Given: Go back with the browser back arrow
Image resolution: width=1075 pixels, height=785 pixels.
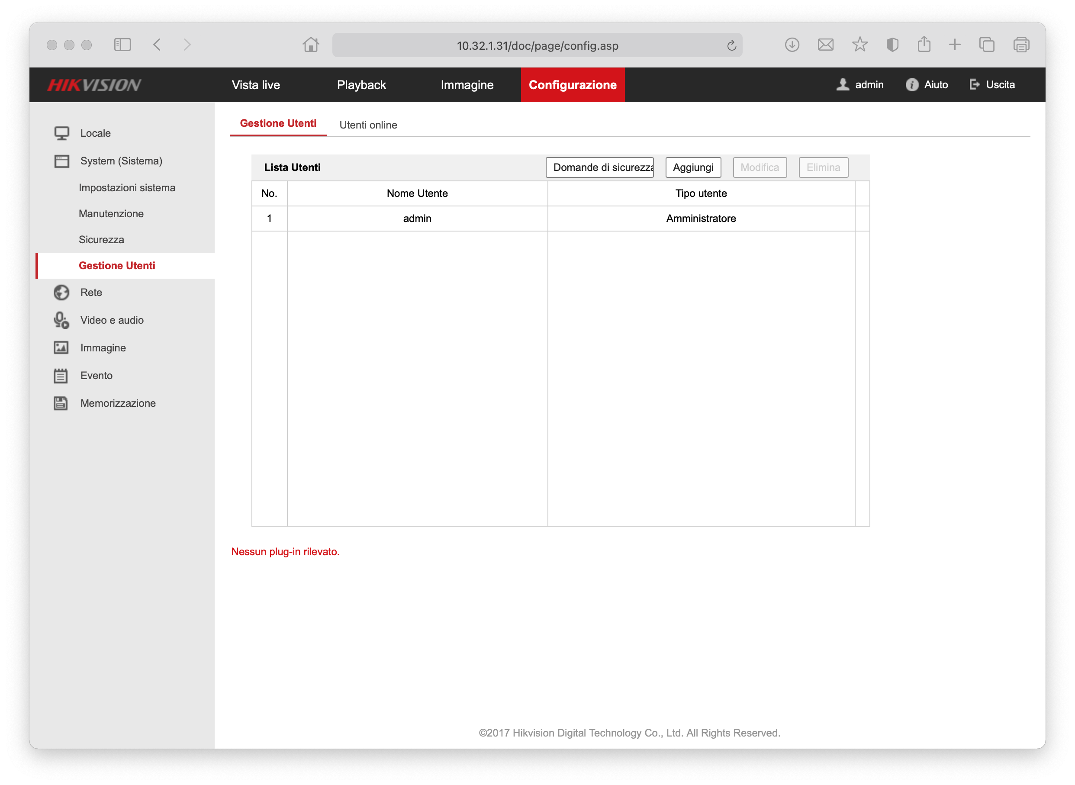Looking at the screenshot, I should tap(157, 45).
